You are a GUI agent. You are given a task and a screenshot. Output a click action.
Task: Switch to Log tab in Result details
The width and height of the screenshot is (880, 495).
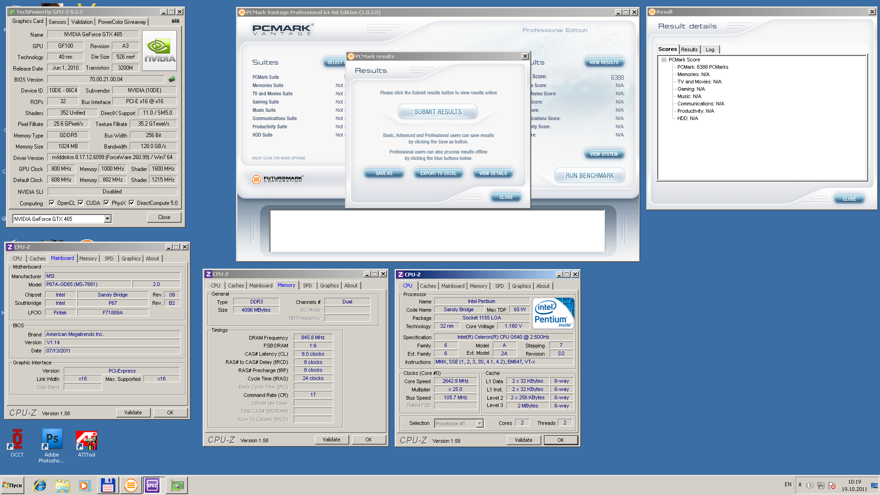tap(710, 49)
